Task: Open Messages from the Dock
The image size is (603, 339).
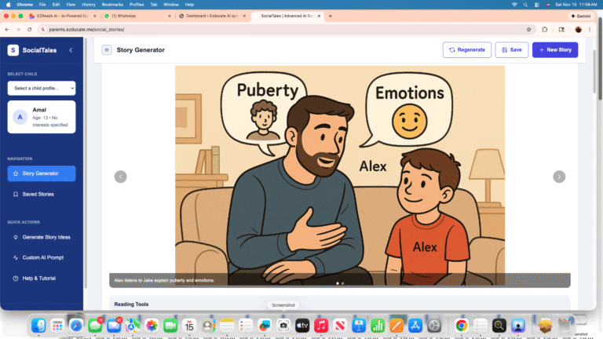Action: coord(95,326)
